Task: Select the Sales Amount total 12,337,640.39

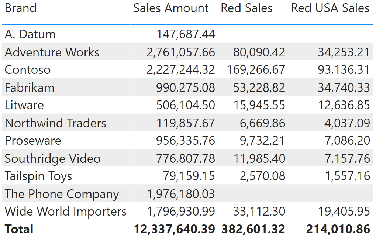Action: [174, 229]
